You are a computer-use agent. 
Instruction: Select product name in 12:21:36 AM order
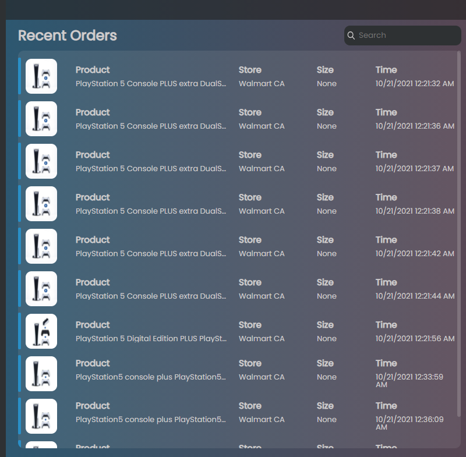click(151, 126)
